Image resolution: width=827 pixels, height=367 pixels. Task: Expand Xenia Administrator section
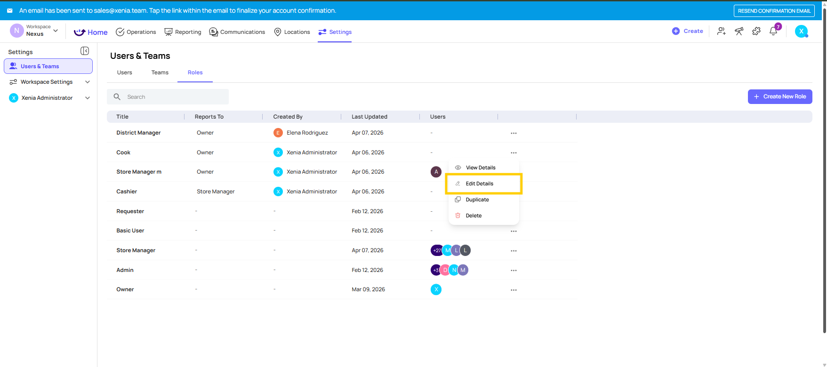coord(88,98)
